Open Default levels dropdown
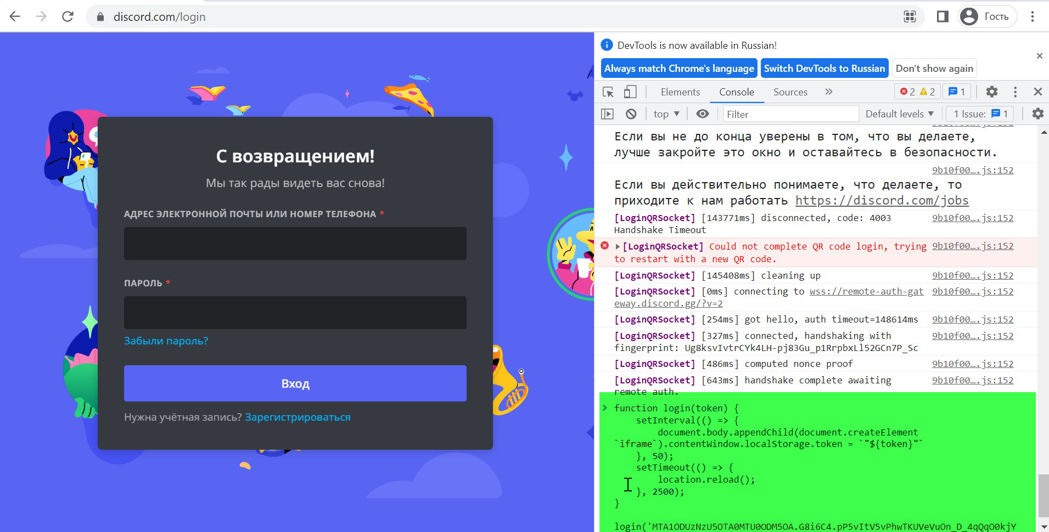Viewport: 1049px width, 532px height. 900,114
